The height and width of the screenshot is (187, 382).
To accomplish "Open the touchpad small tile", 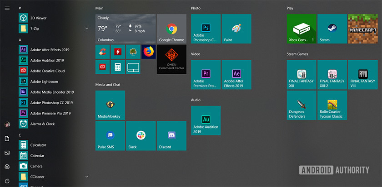I will pyautogui.click(x=133, y=67).
